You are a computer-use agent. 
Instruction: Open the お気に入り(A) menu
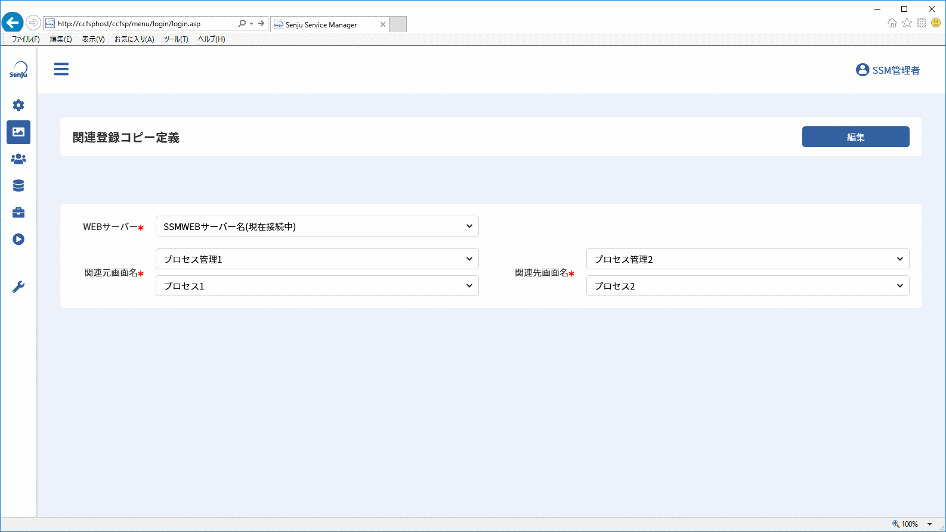point(134,39)
